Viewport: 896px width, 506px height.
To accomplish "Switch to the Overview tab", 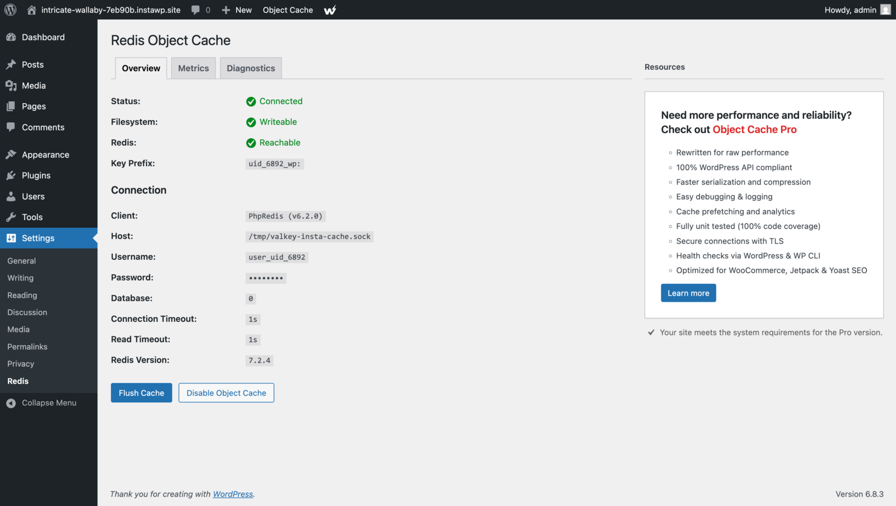I will coord(141,68).
